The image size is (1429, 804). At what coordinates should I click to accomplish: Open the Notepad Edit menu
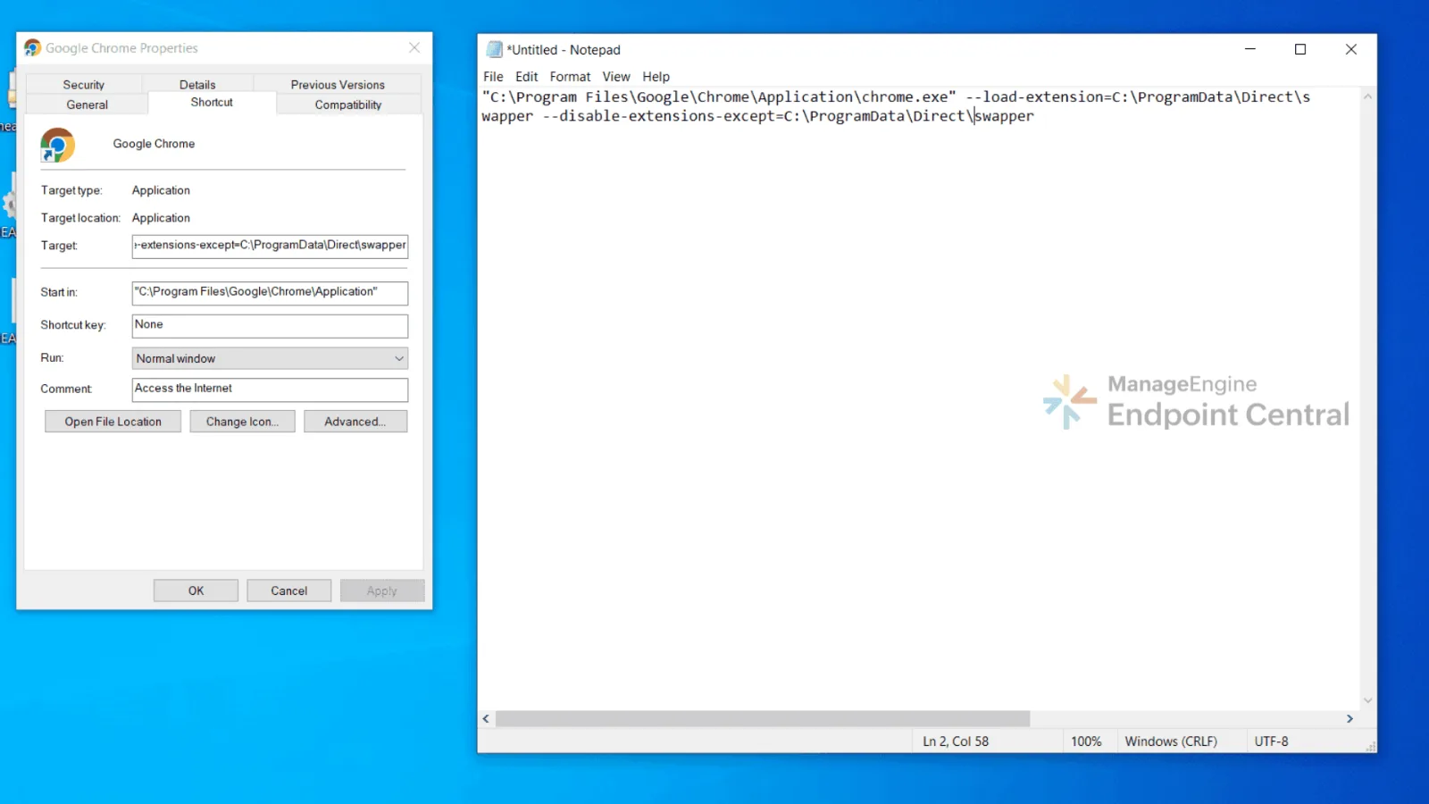click(527, 77)
